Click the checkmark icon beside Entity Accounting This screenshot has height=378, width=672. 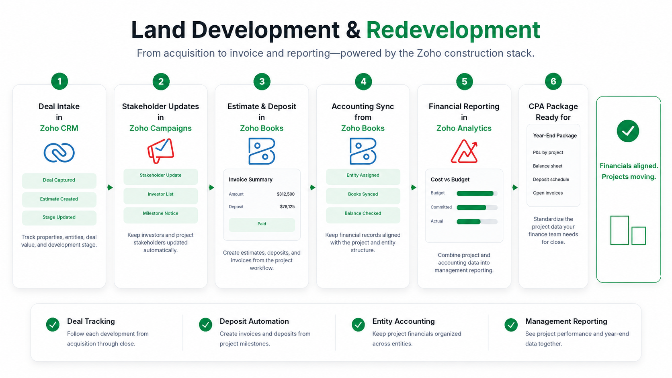[358, 325]
